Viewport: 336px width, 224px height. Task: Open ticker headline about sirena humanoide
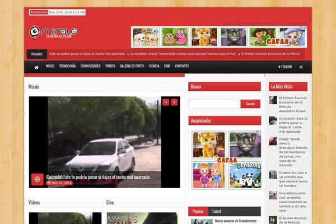pyautogui.click(x=183, y=54)
